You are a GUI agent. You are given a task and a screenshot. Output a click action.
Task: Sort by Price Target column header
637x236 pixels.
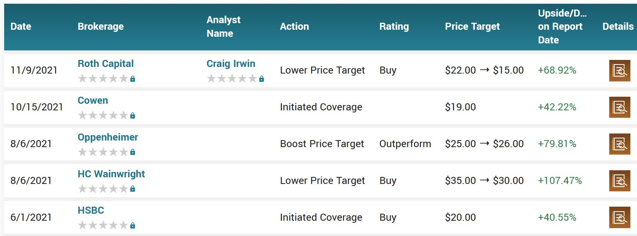tap(472, 26)
